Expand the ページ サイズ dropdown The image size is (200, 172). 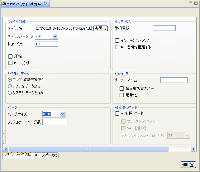point(62,114)
